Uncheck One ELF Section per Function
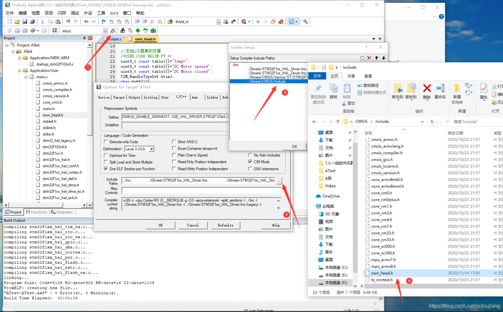Image resolution: width=503 pixels, height=312 pixels. point(106,169)
